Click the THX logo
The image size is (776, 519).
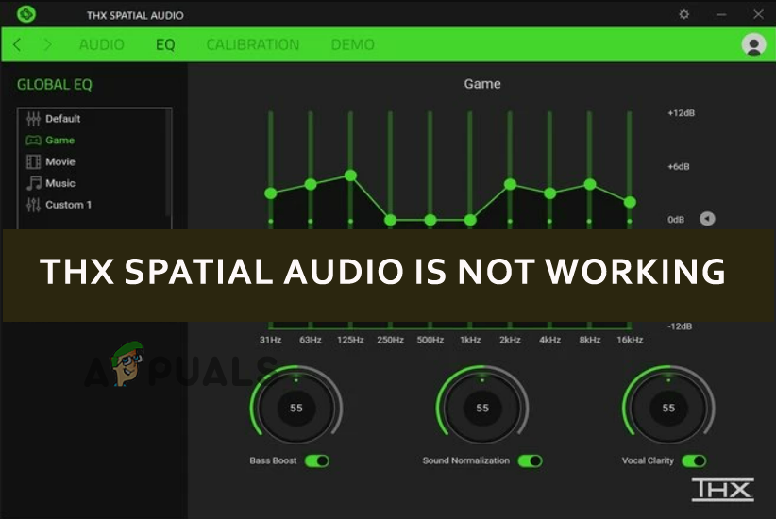722,490
